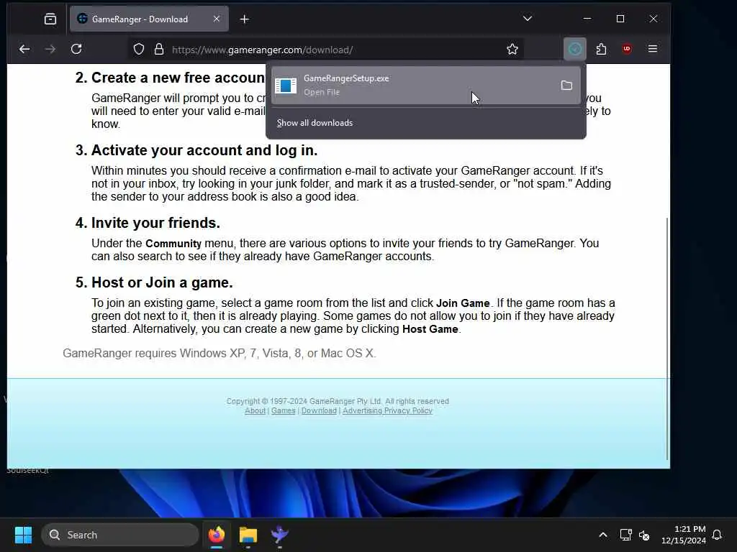Click the bold text 'Join Game'

coord(463,303)
